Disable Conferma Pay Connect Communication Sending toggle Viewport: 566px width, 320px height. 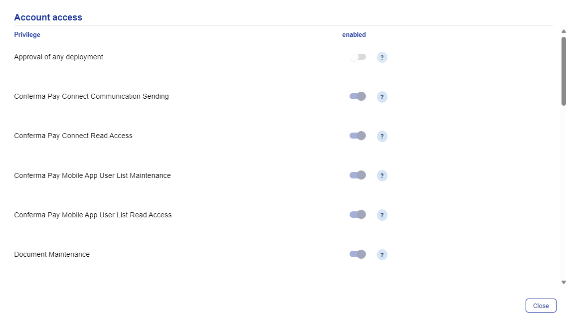pos(358,96)
